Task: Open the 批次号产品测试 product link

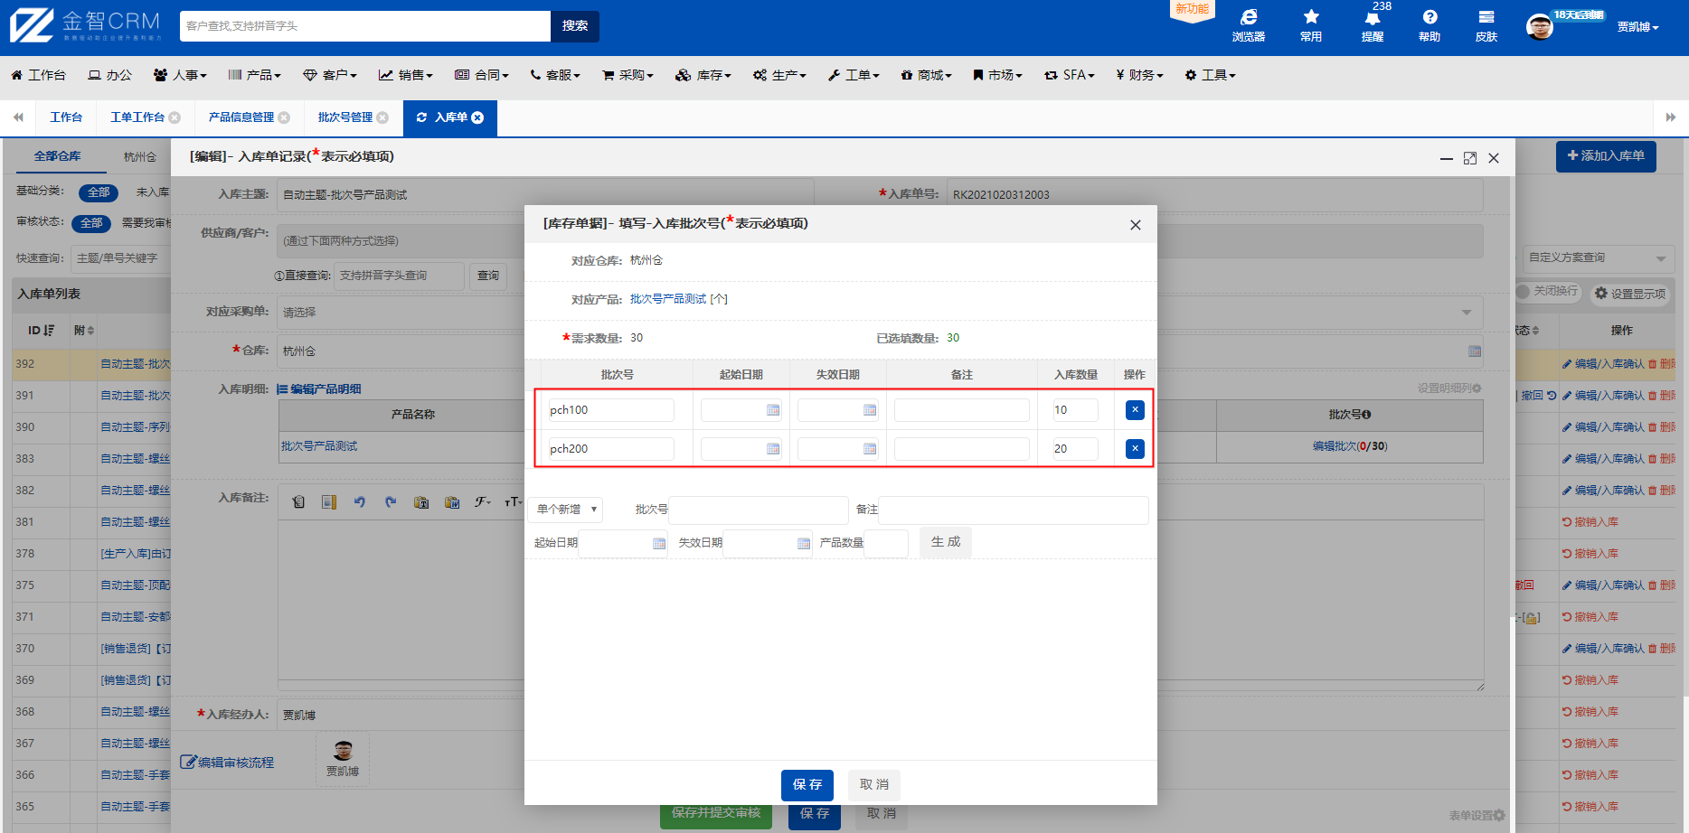Action: pos(668,299)
